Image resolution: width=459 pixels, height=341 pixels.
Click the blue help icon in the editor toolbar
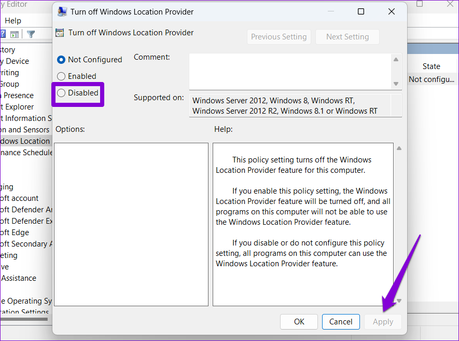pyautogui.click(x=3, y=34)
